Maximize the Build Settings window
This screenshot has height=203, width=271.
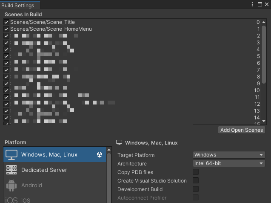point(260,4)
